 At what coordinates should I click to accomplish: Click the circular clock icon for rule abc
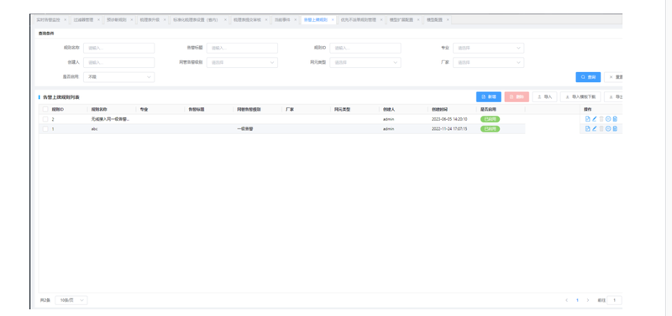[x=608, y=129]
